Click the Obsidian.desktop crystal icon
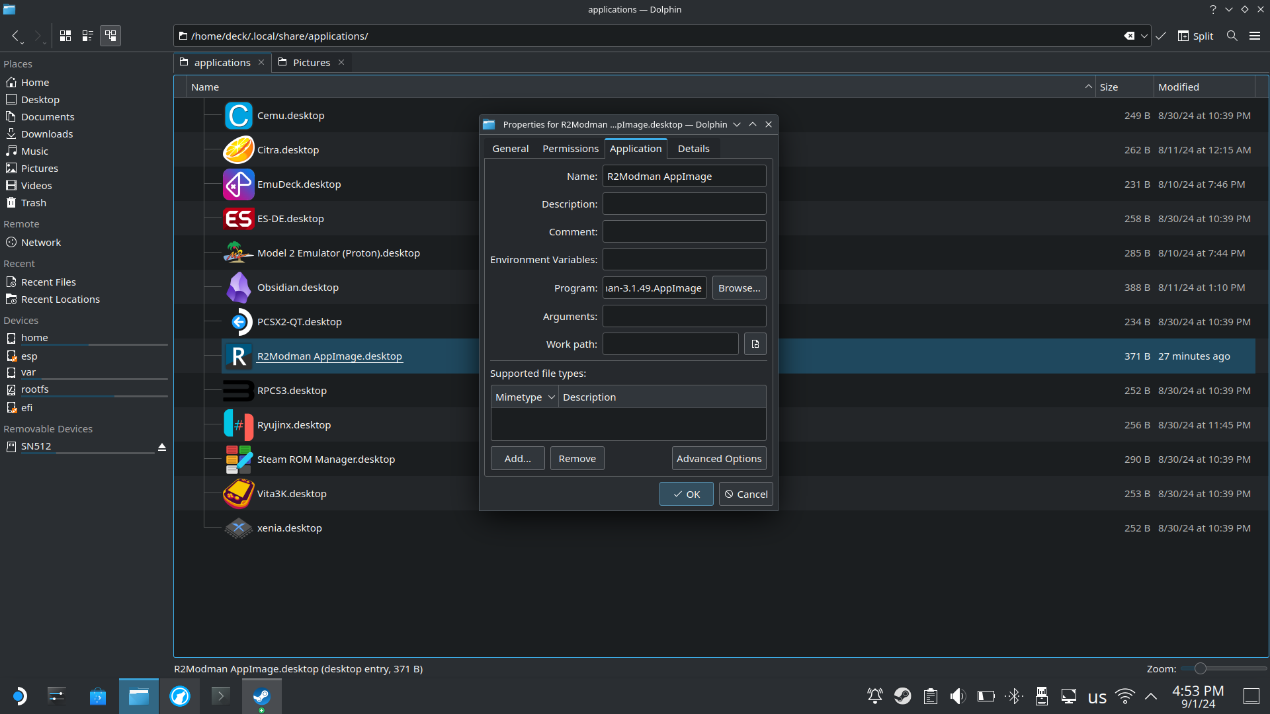1270x714 pixels. point(239,288)
